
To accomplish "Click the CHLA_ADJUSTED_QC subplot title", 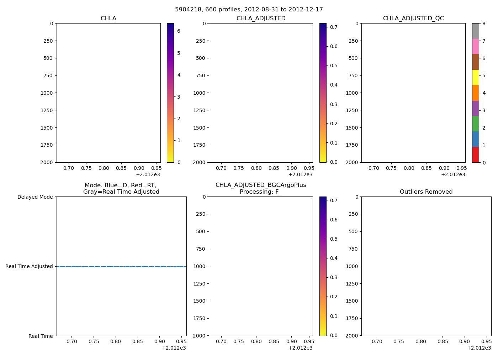I will click(413, 19).
